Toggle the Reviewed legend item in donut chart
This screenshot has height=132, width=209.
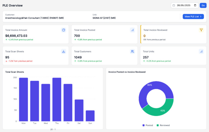click(x=163, y=125)
